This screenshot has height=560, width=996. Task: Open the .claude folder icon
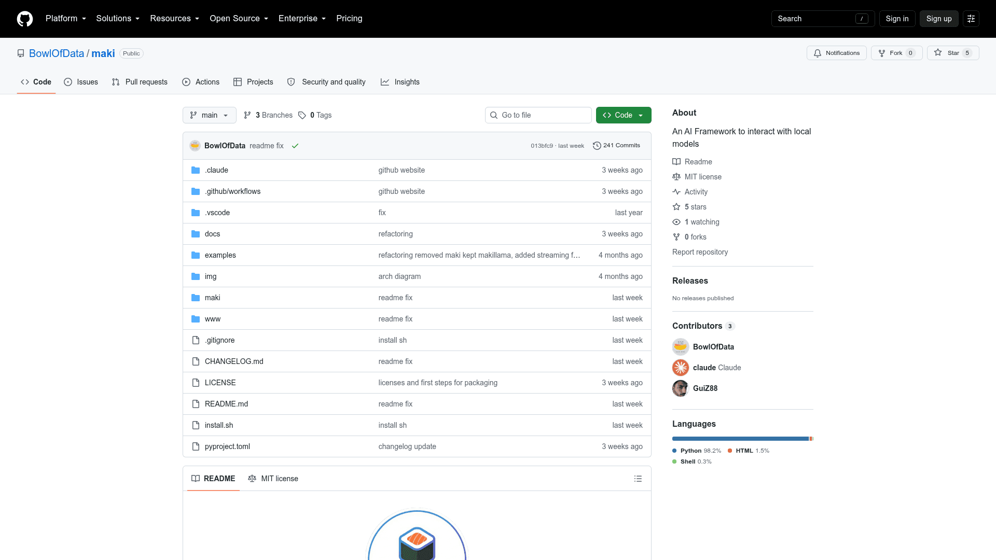[x=196, y=170]
